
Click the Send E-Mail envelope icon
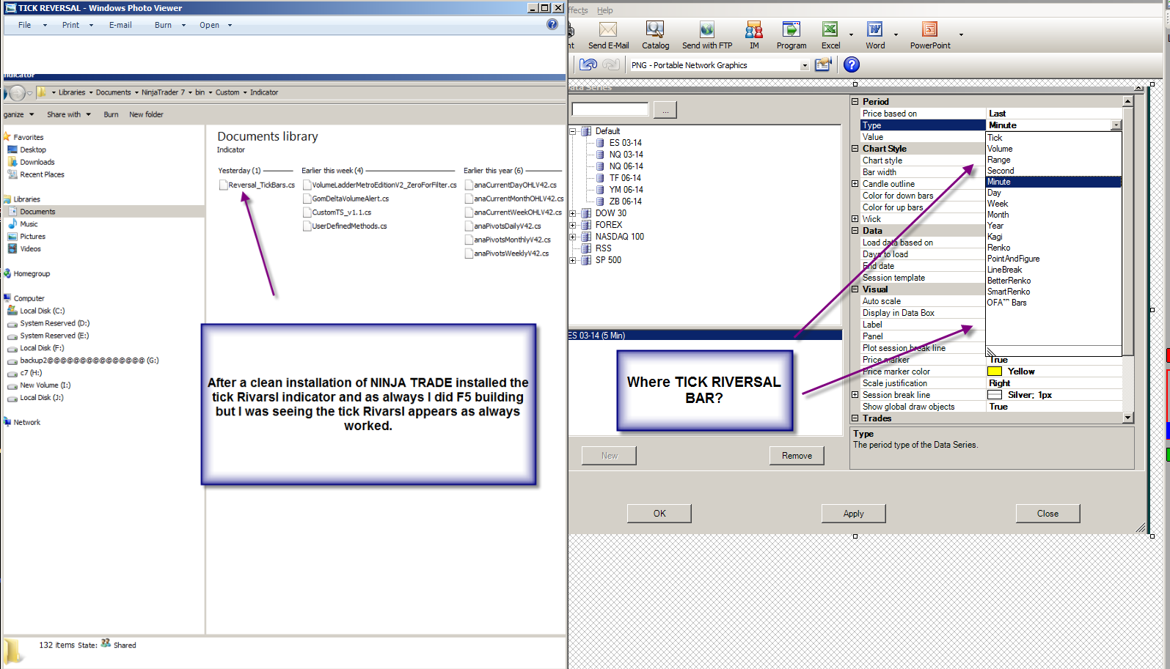pyautogui.click(x=608, y=29)
